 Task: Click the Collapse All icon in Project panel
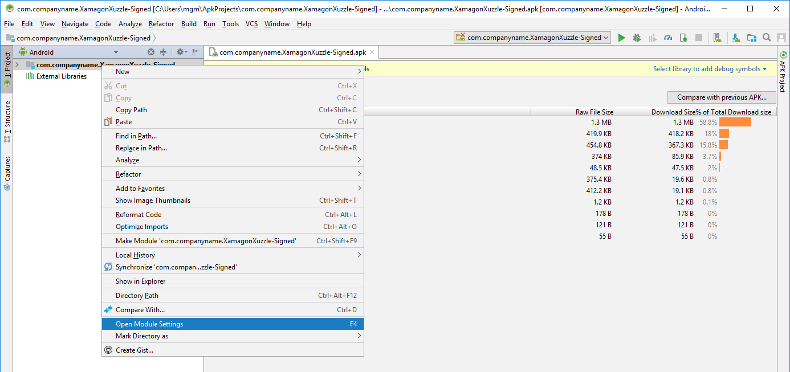click(x=163, y=52)
